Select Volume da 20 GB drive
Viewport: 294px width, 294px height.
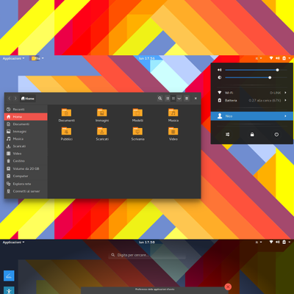26,168
